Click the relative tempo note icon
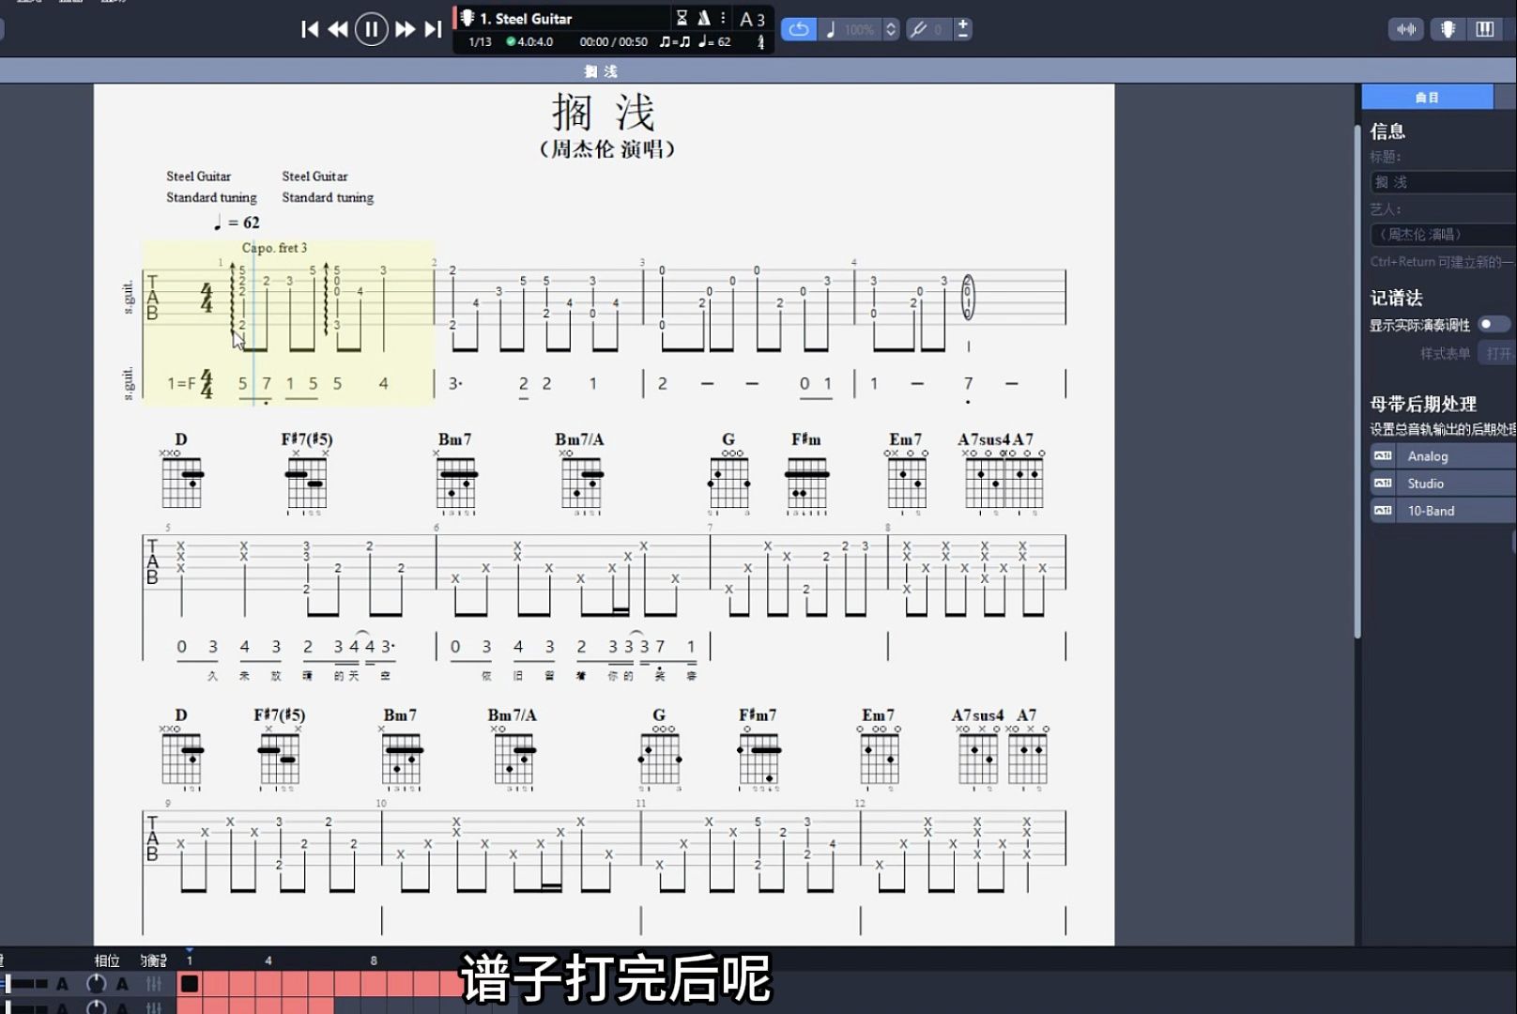This screenshot has height=1014, width=1517. pyautogui.click(x=831, y=29)
